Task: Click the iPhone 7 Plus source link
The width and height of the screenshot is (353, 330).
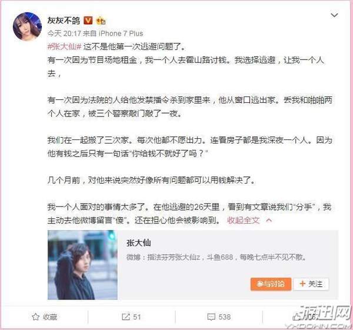Action: click(121, 34)
